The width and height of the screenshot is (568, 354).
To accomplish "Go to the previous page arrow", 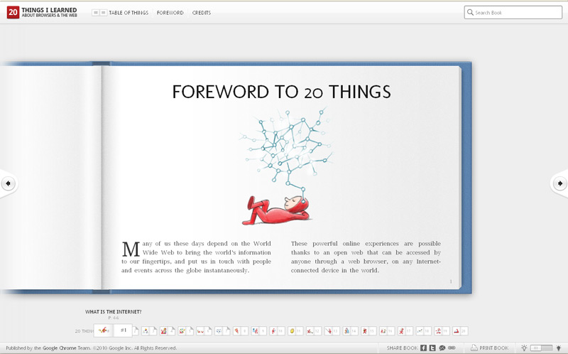I will click(x=8, y=183).
